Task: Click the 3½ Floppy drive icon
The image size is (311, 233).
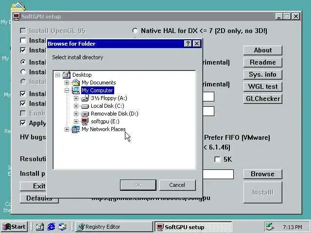Action: pyautogui.click(x=85, y=98)
